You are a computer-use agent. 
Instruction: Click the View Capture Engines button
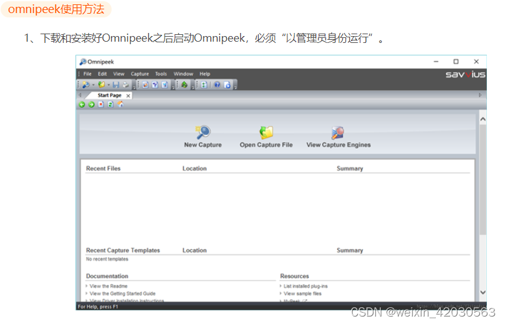(x=339, y=137)
